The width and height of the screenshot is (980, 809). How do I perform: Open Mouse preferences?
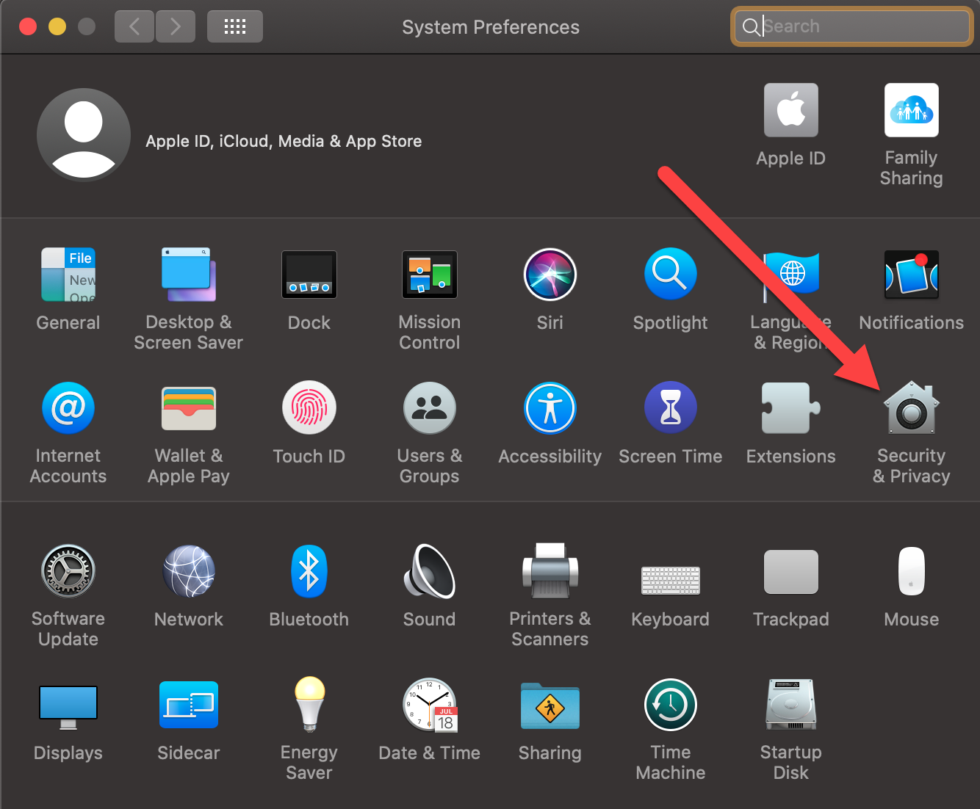pos(912,571)
